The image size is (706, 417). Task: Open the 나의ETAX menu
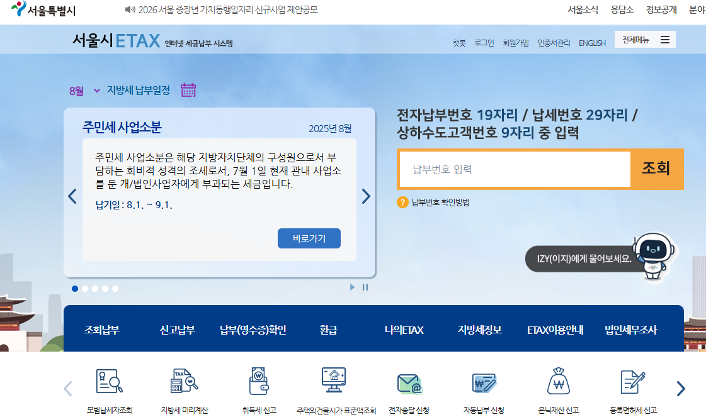click(404, 330)
